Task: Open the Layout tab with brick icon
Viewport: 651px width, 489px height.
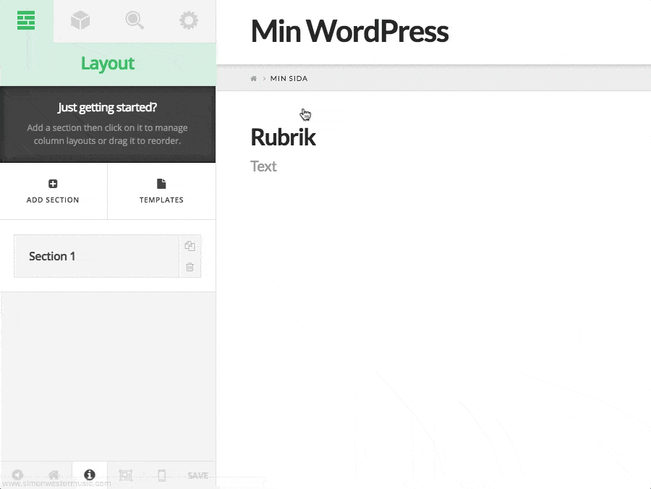Action: click(x=26, y=21)
